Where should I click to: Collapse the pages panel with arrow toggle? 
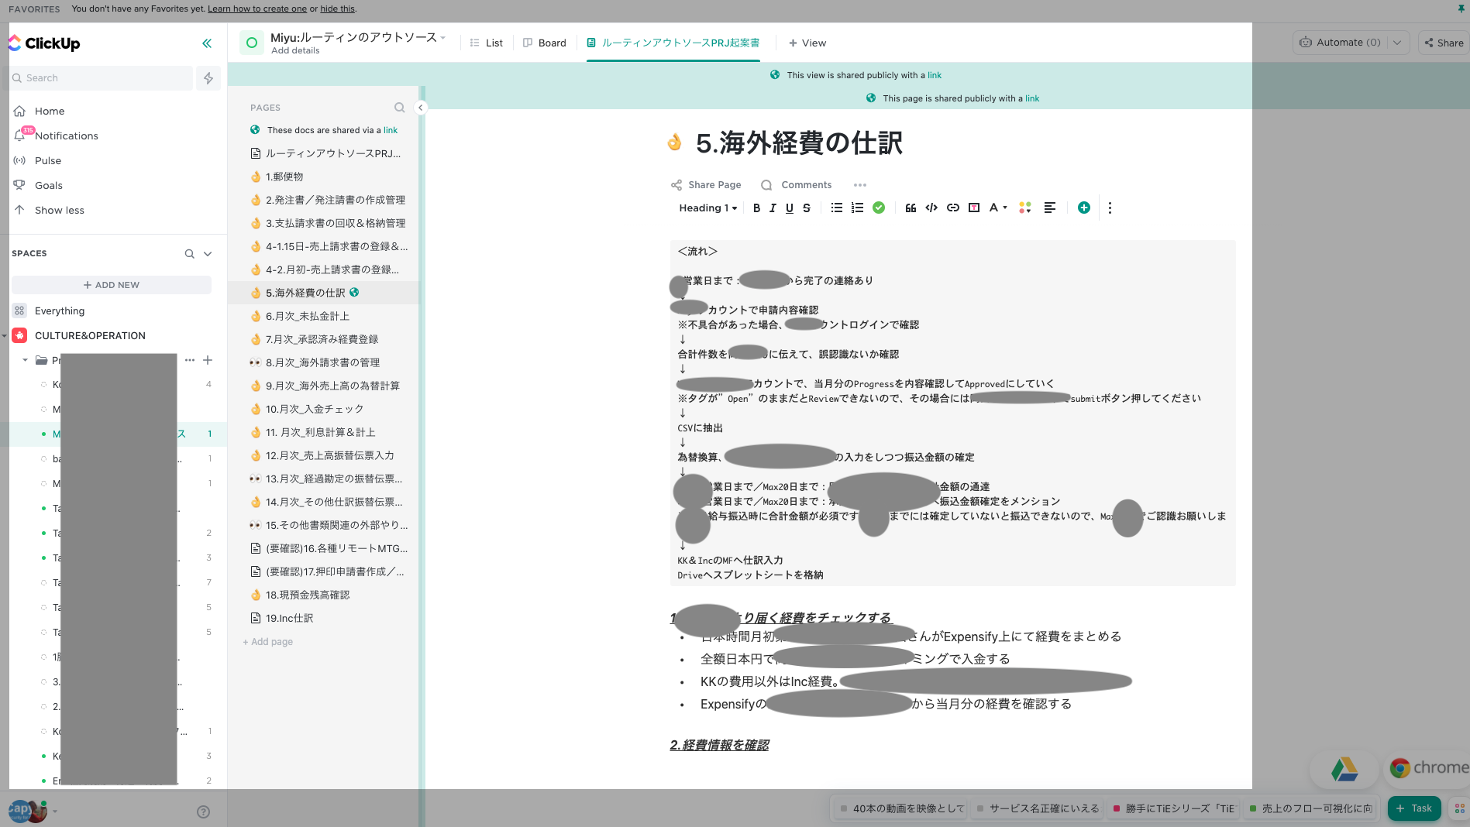(421, 108)
